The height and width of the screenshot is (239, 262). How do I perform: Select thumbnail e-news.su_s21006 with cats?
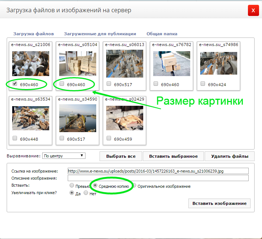pyautogui.click(x=30, y=64)
